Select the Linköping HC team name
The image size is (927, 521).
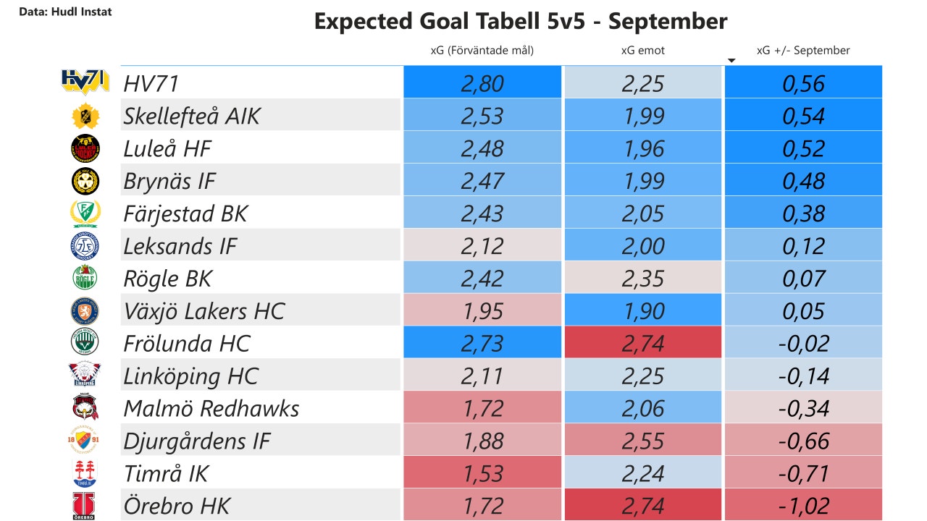(190, 376)
